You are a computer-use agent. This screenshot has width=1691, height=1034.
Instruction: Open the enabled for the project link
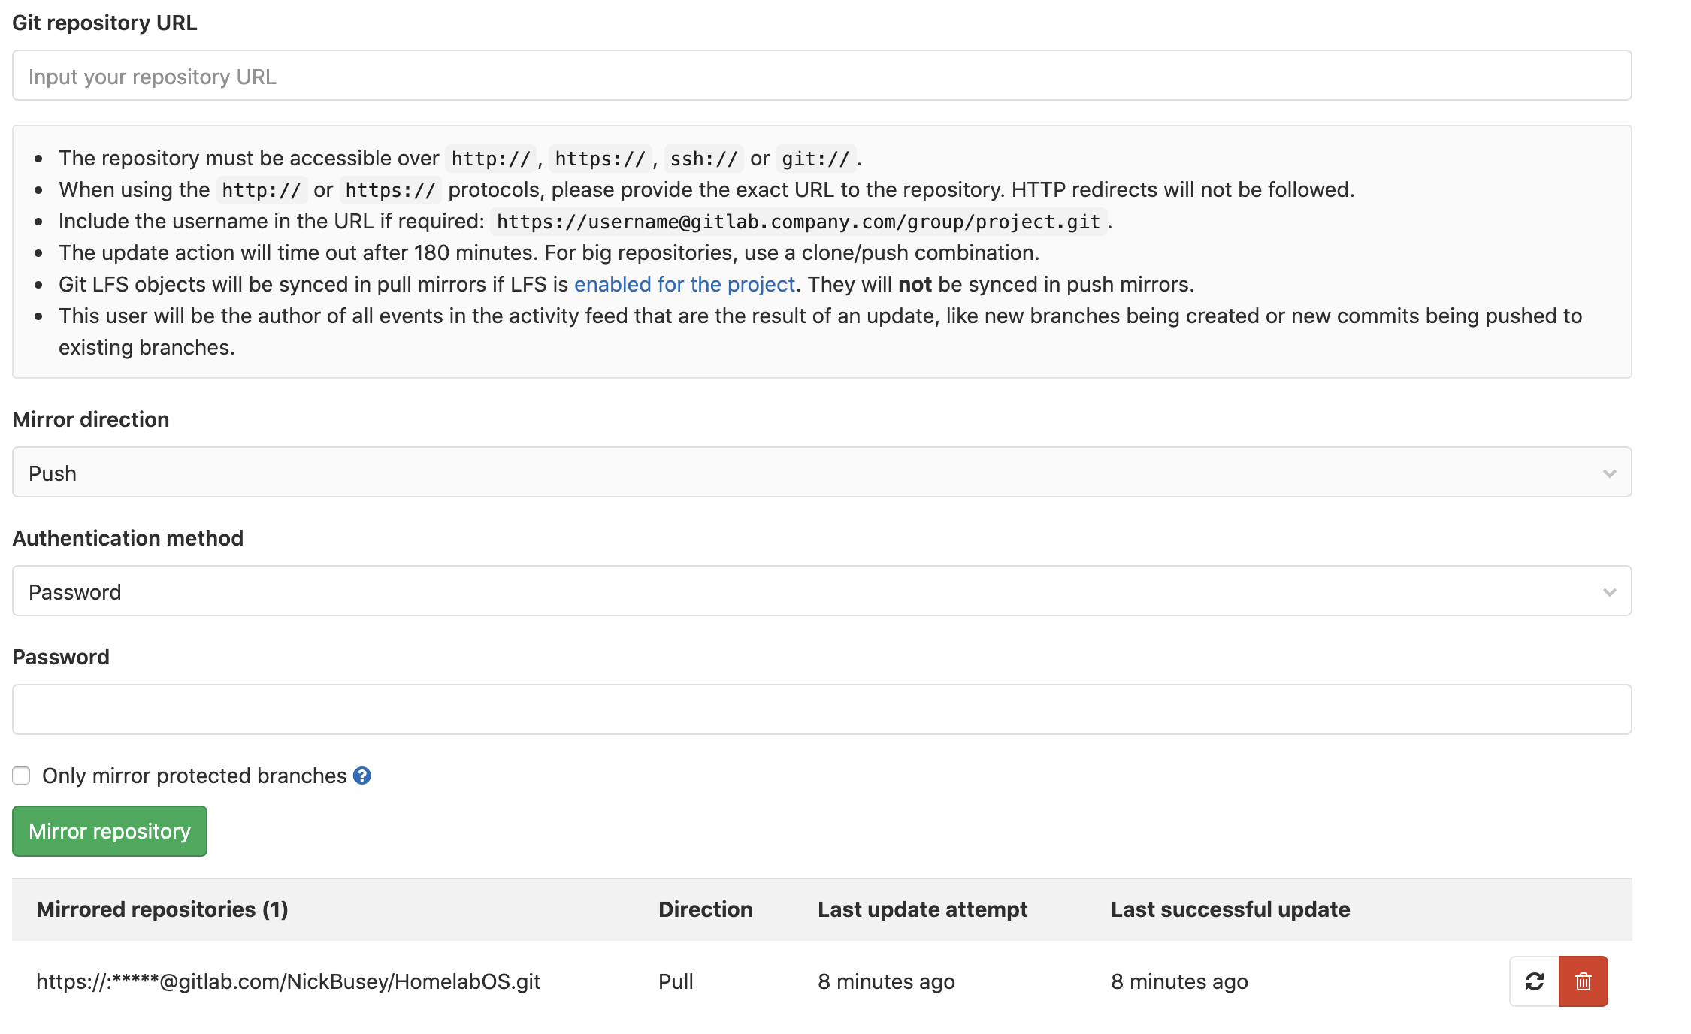(684, 284)
